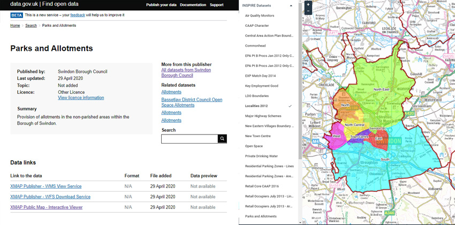Zoom out on the map
The image size is (455, 225).
pos(308,11)
